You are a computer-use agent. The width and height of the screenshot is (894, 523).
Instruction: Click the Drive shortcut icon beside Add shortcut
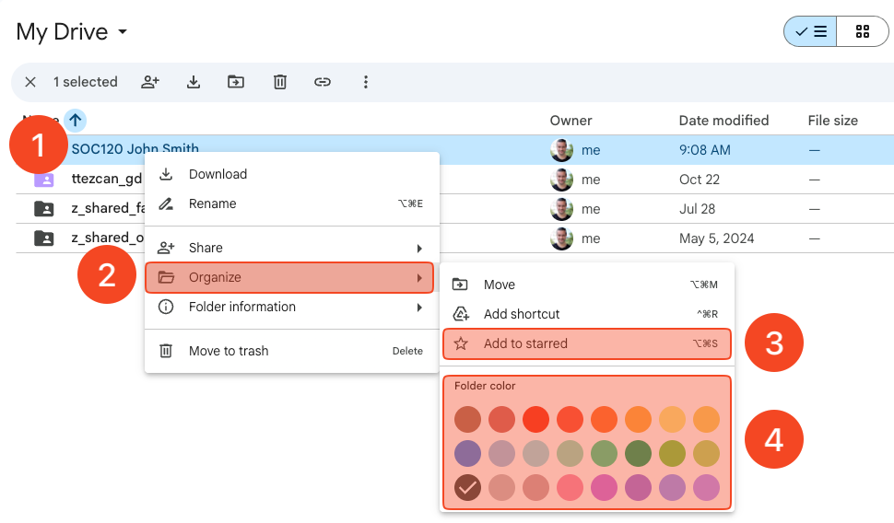coord(461,314)
